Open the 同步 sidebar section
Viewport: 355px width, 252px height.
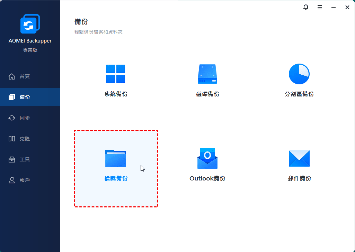(30, 118)
